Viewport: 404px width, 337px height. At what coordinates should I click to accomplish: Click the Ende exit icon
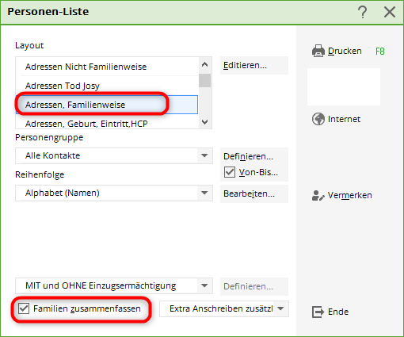(318, 312)
